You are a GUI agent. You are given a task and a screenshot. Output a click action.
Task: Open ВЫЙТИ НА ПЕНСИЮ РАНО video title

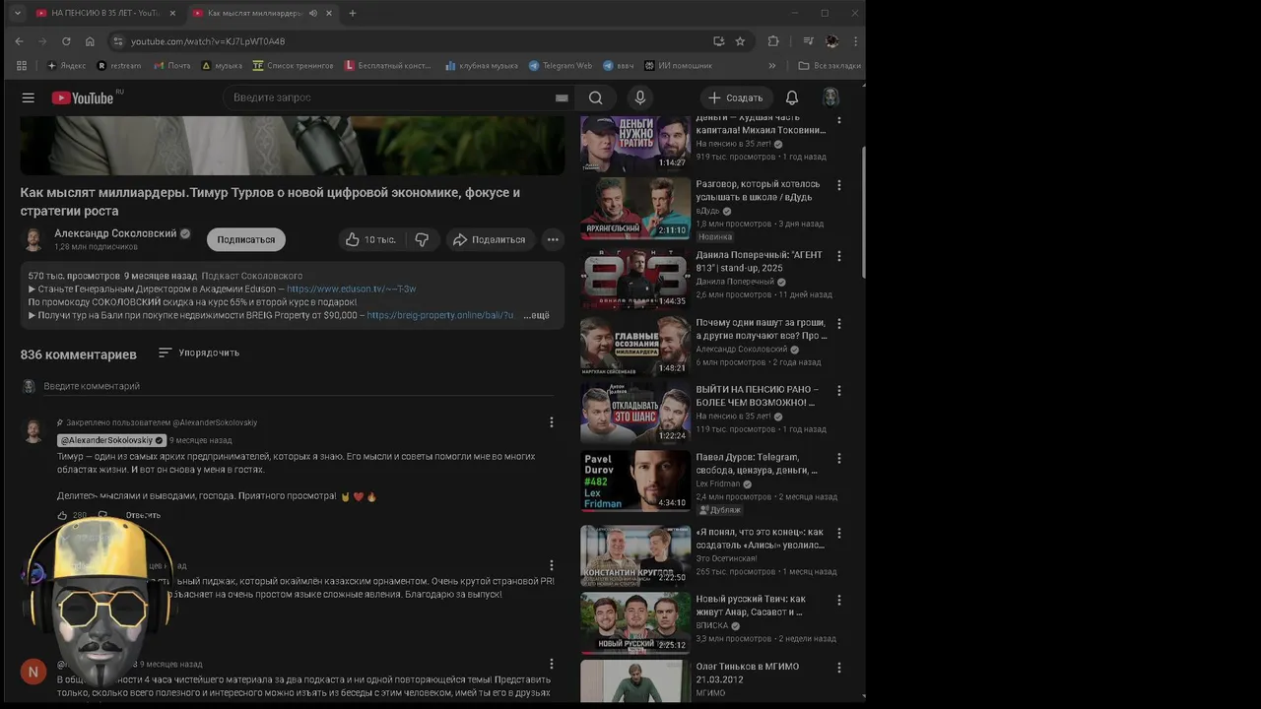(757, 396)
